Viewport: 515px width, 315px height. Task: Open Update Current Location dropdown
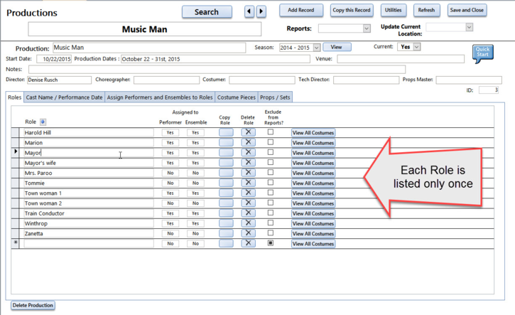pyautogui.click(x=470, y=27)
